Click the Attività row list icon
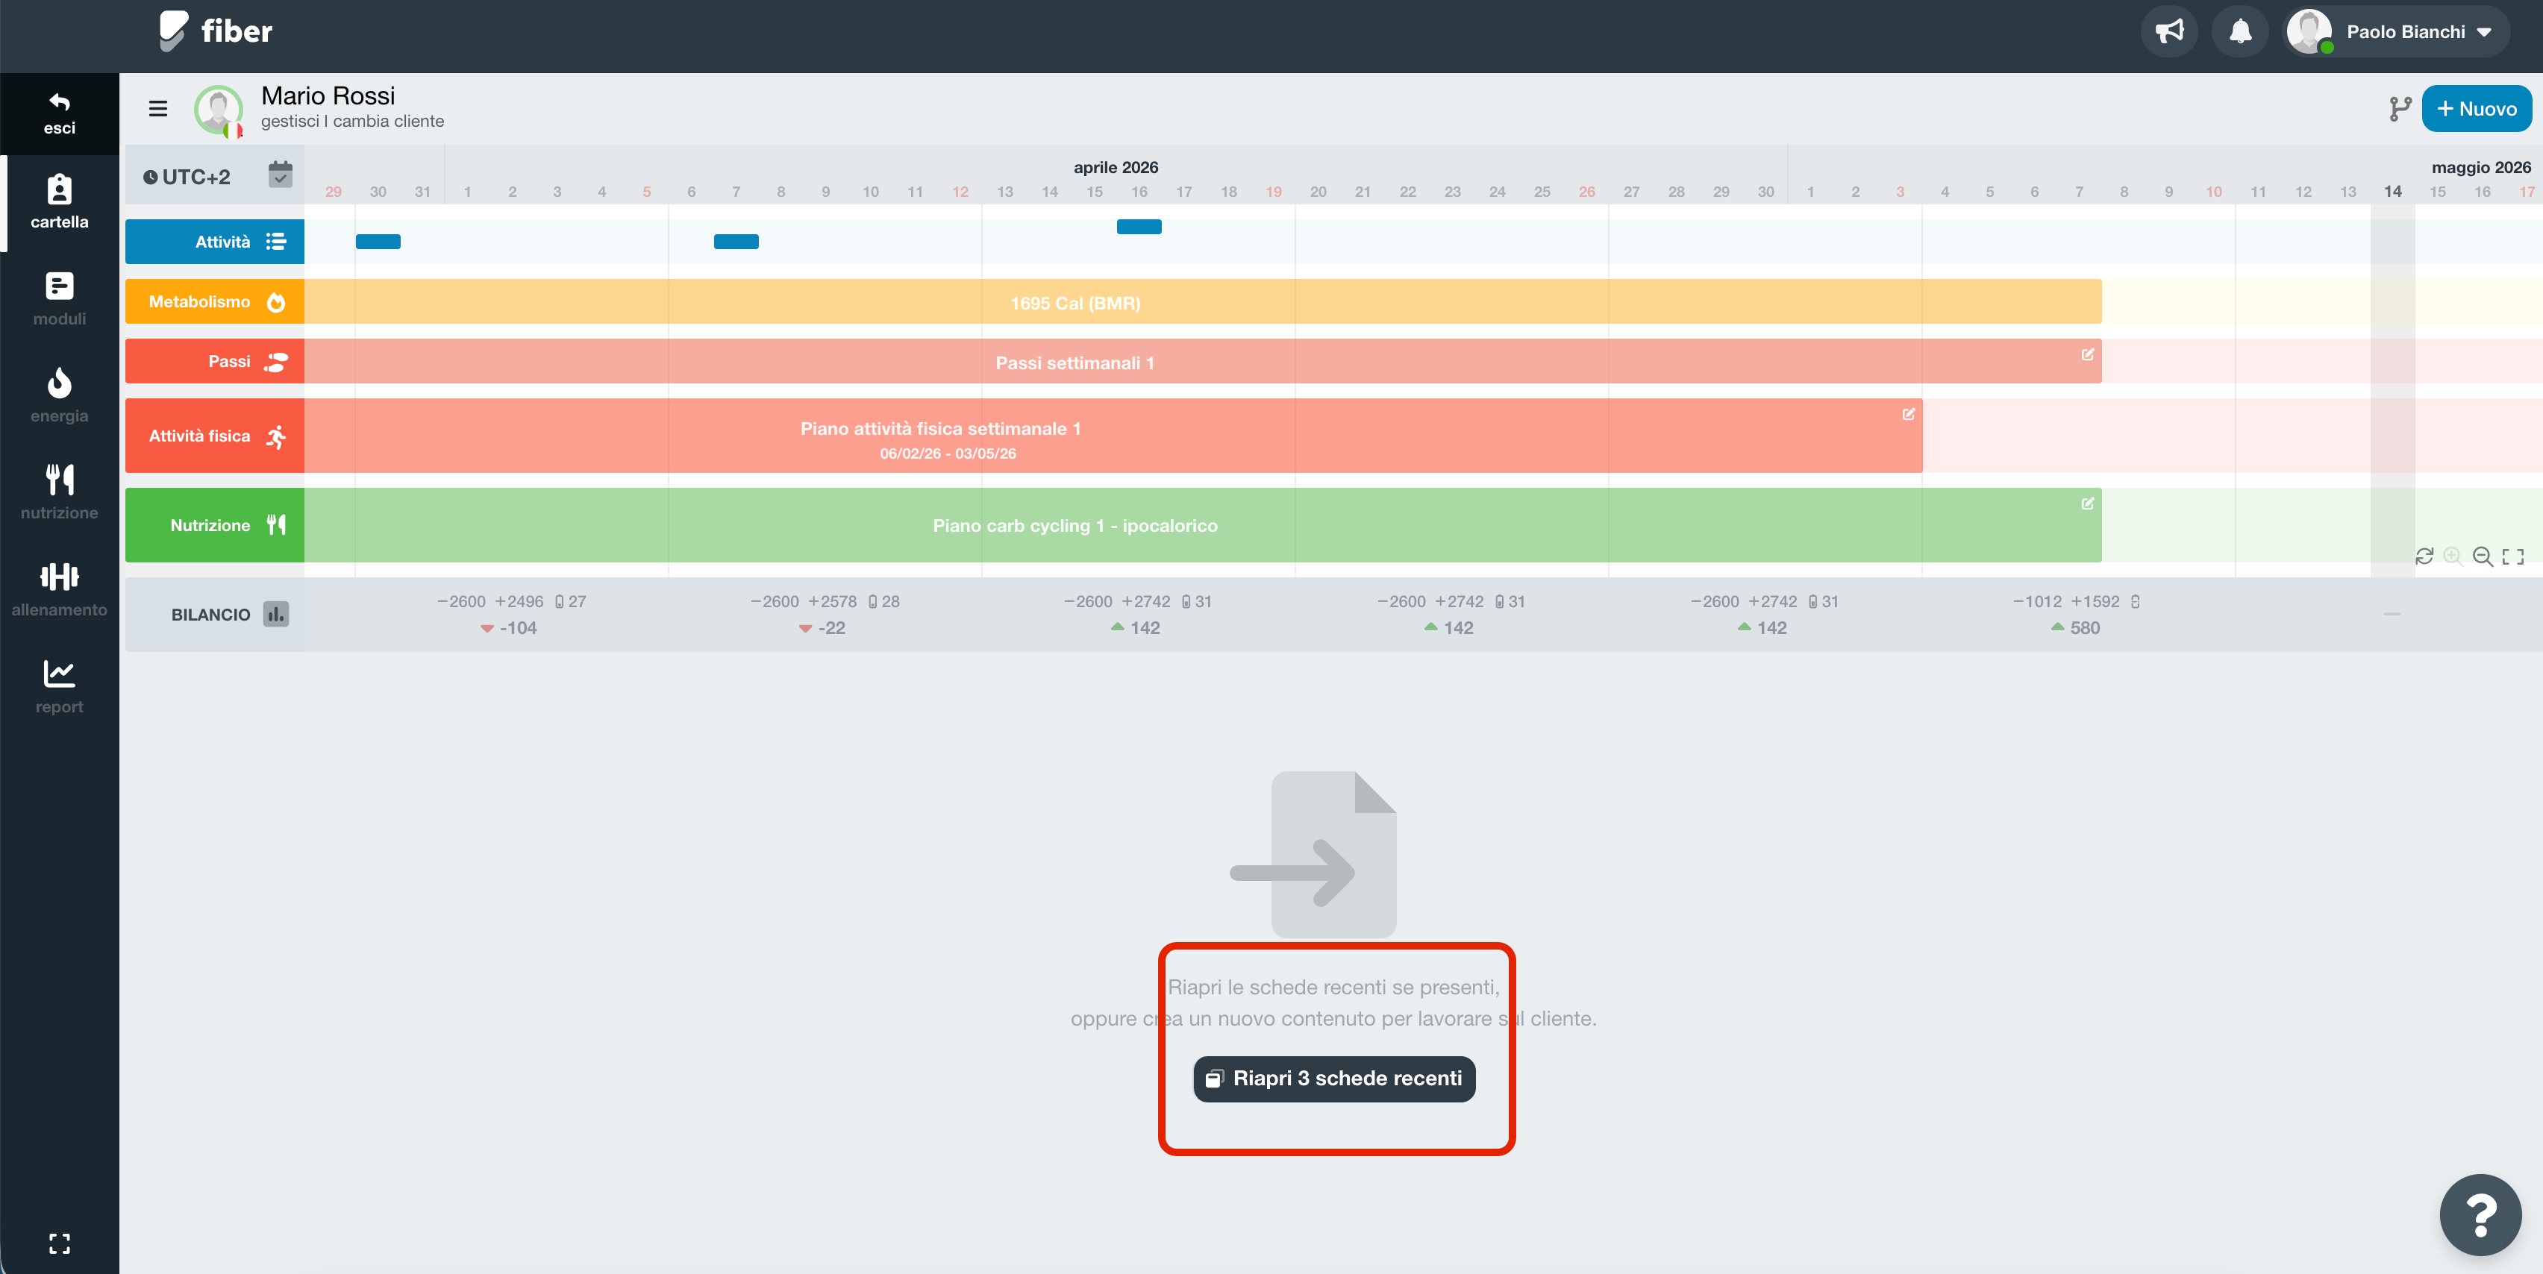This screenshot has width=2543, height=1274. (276, 242)
